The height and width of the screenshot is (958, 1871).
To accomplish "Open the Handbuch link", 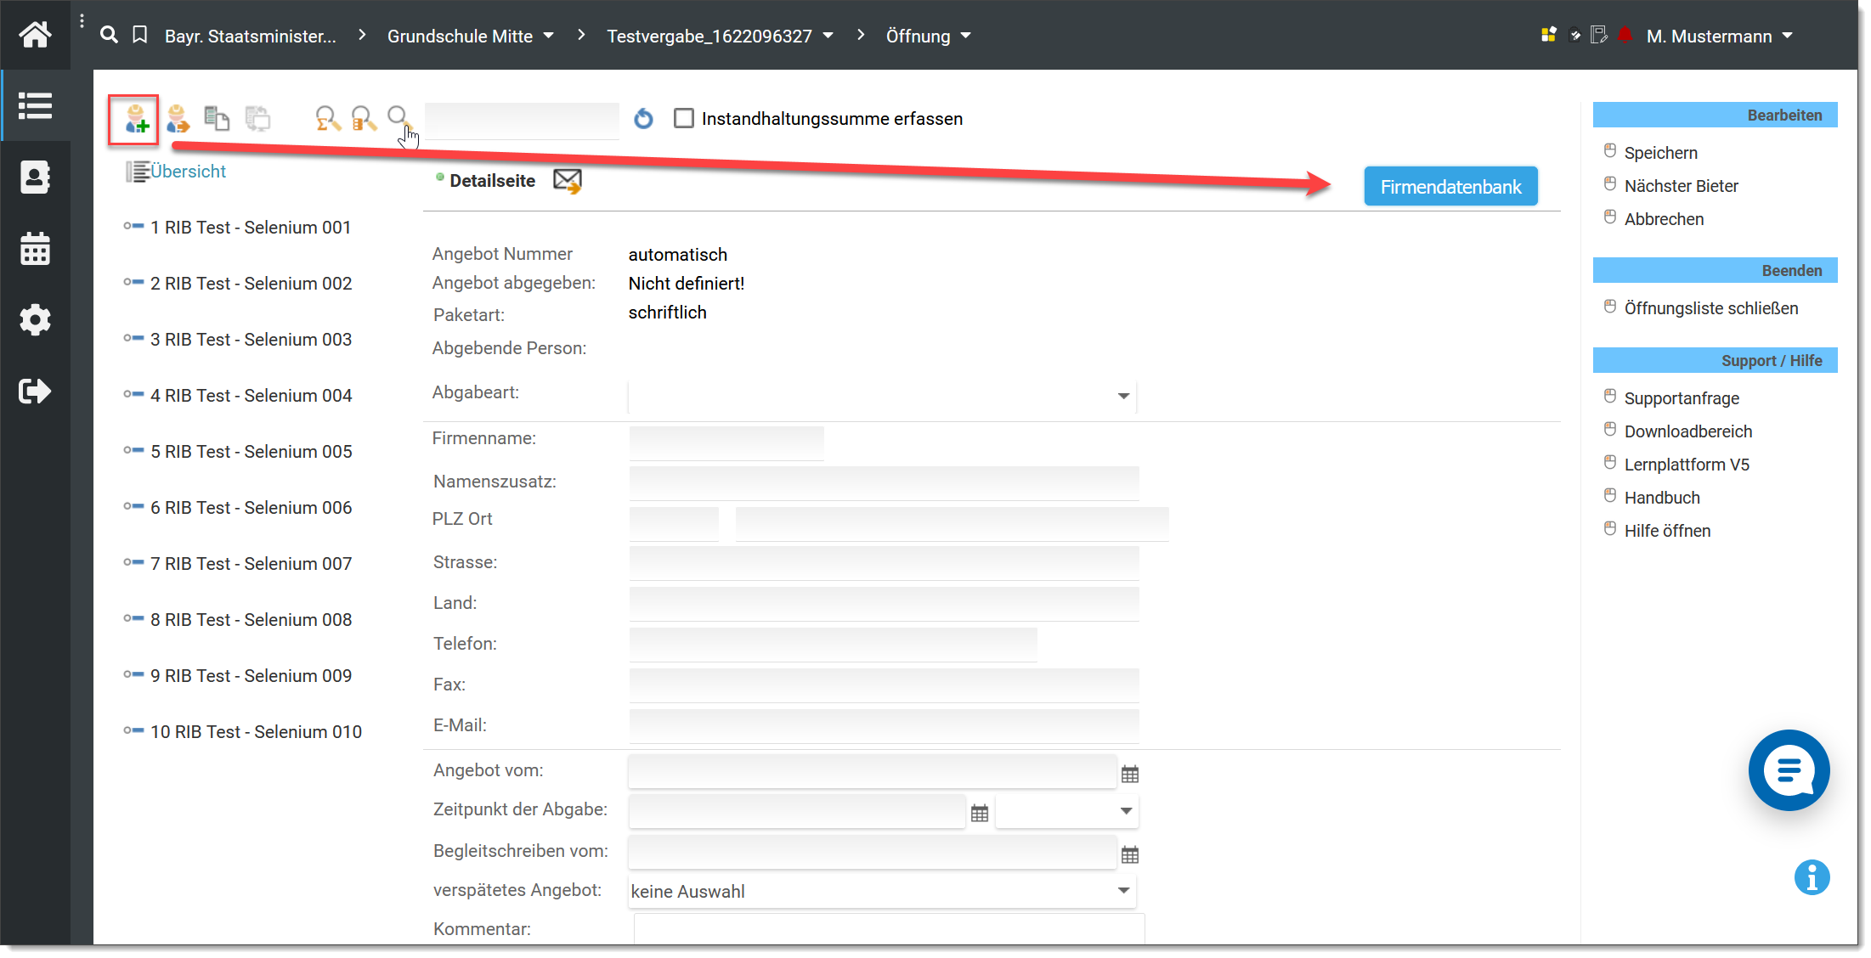I will pos(1661,498).
